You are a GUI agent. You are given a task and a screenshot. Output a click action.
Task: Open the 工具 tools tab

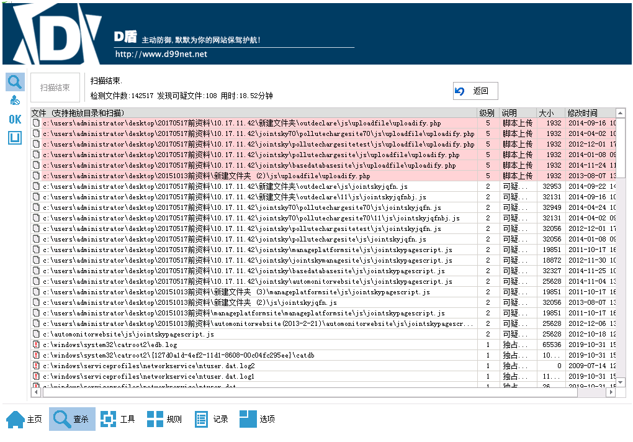tap(118, 419)
